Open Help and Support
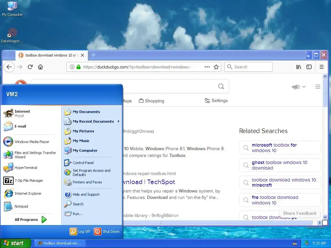The image size is (331, 248). point(92,194)
